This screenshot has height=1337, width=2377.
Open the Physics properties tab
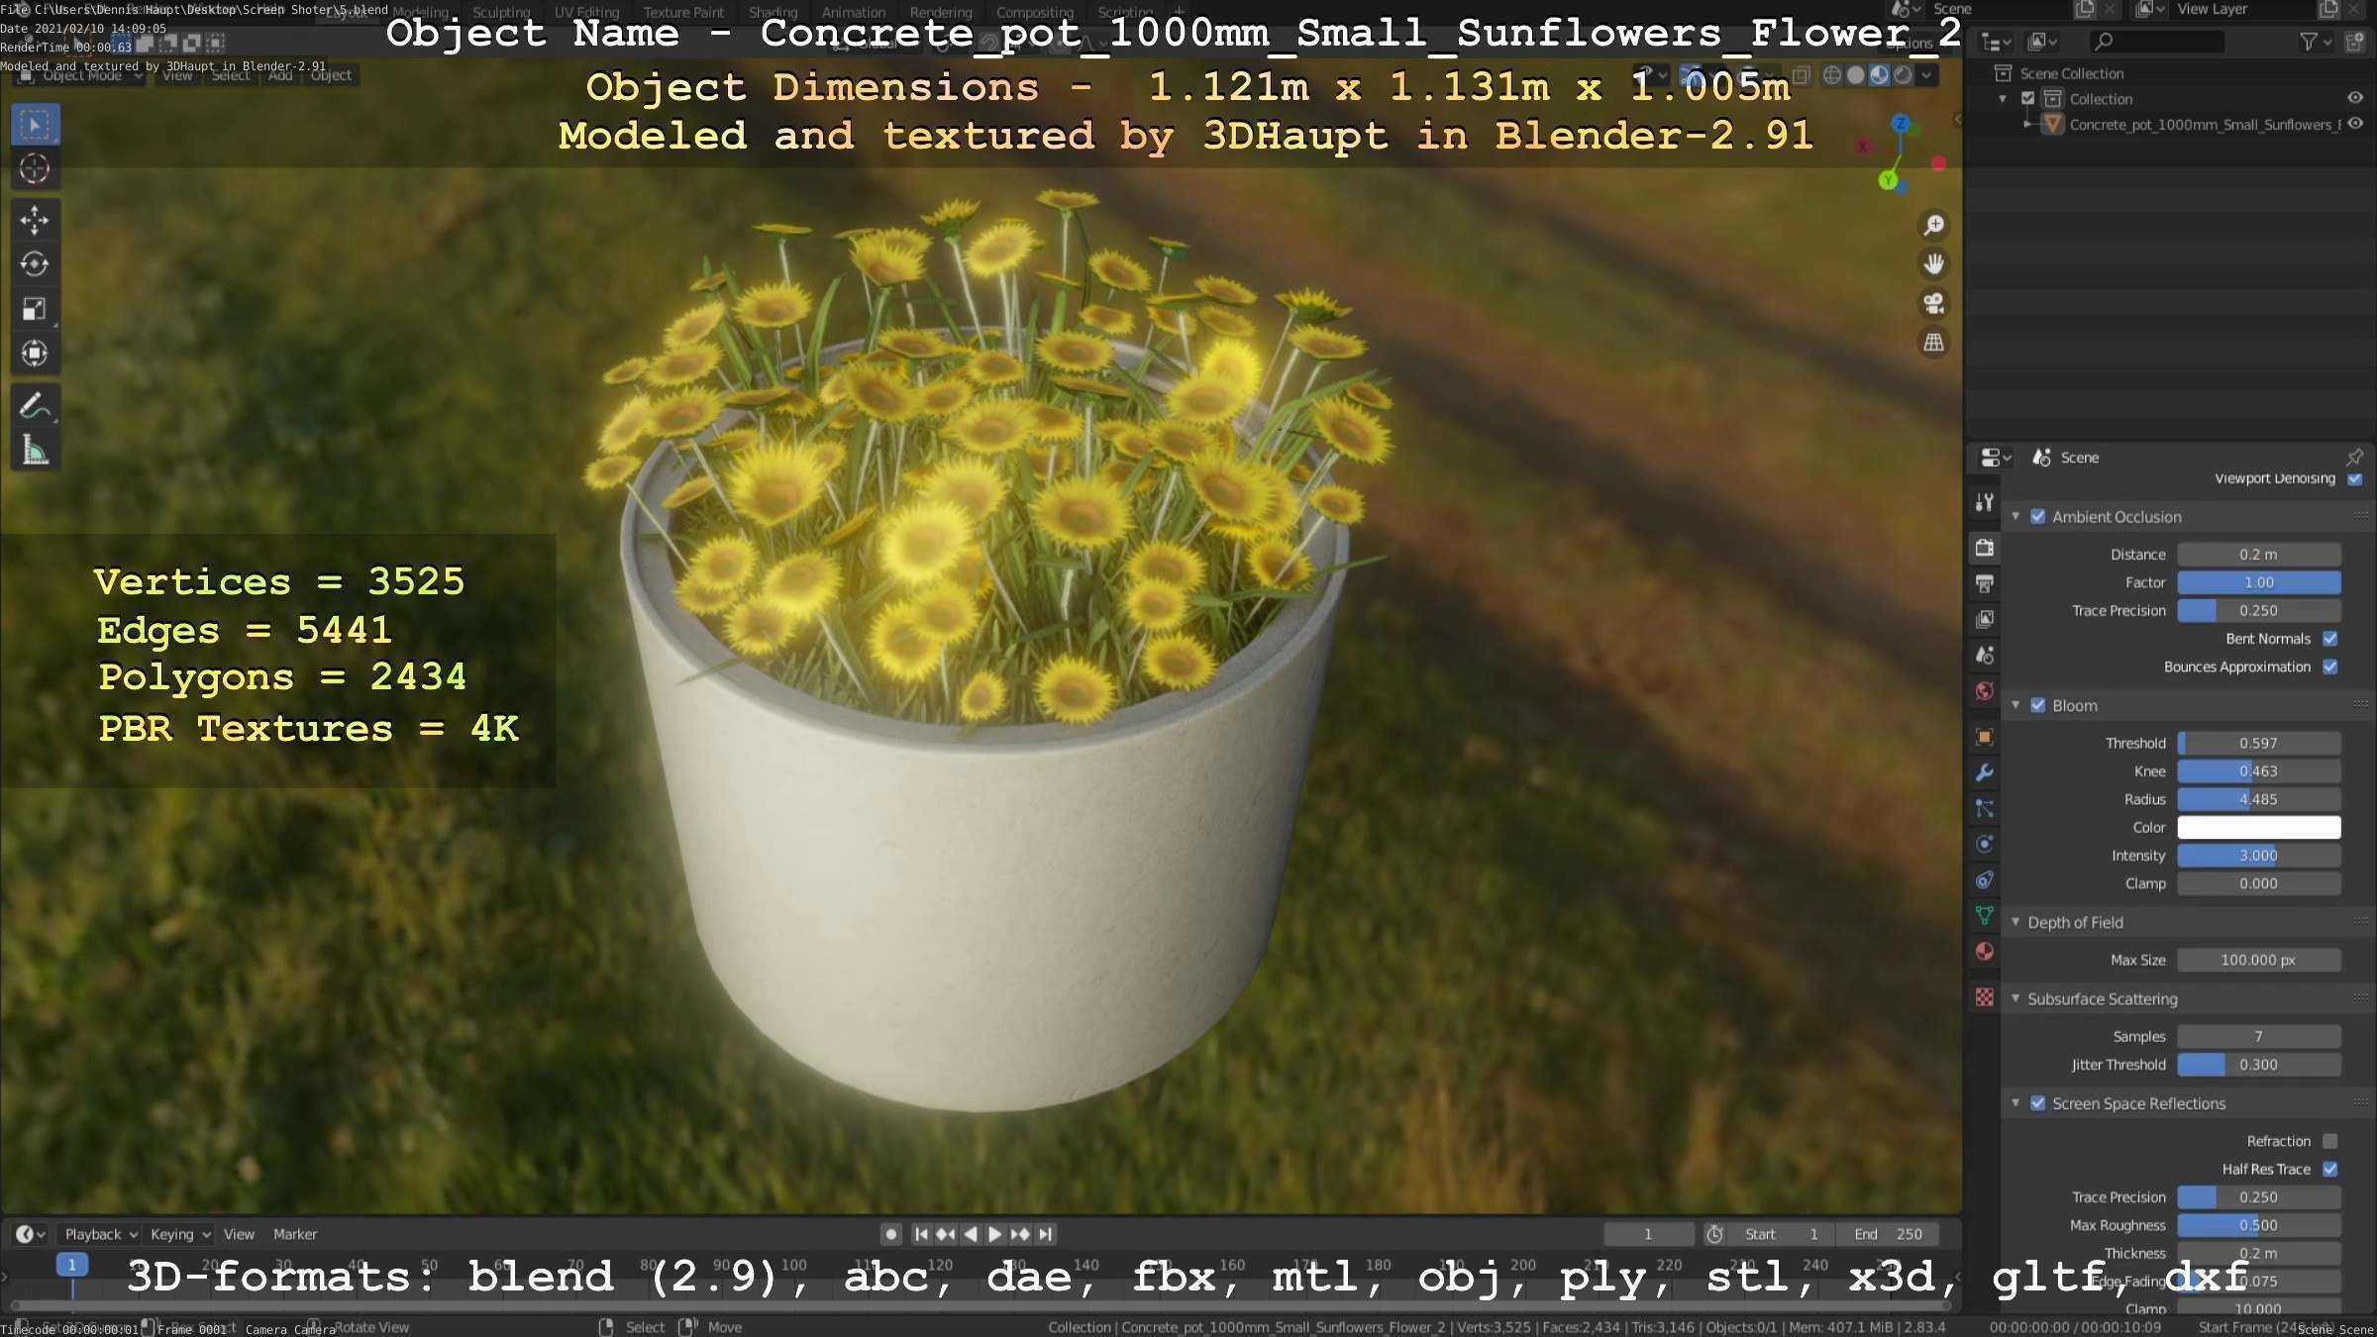[1984, 844]
